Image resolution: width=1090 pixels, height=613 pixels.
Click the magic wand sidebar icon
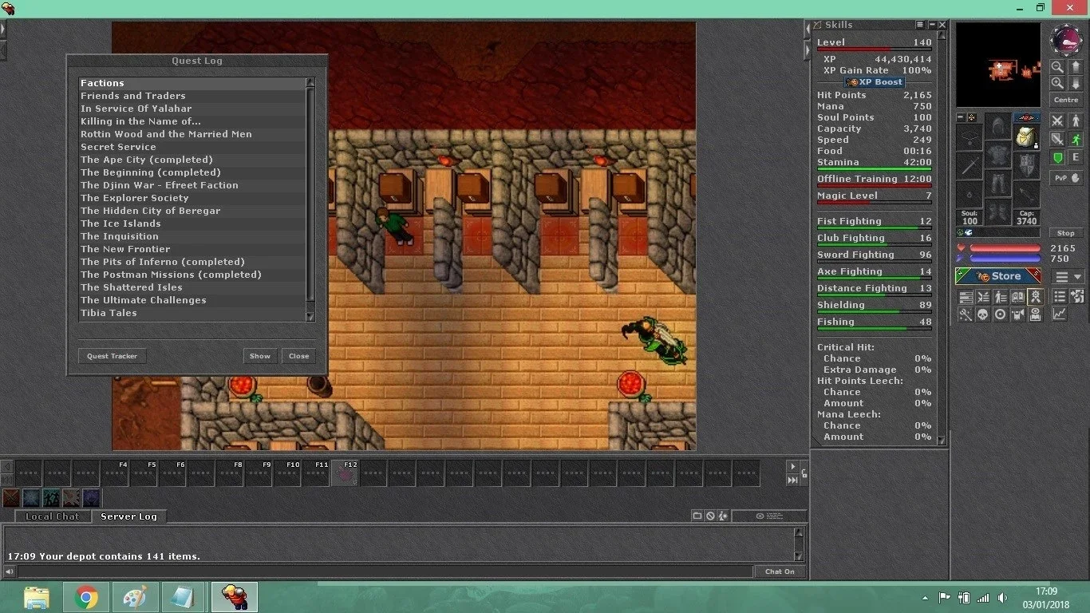click(x=966, y=314)
